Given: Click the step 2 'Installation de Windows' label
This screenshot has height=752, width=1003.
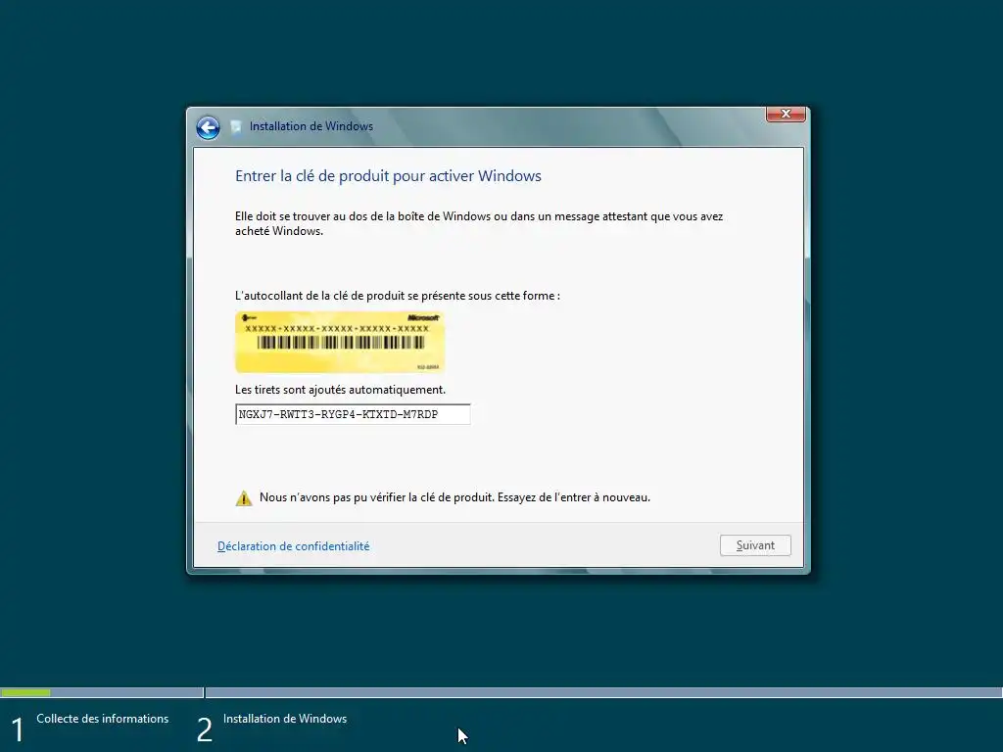Looking at the screenshot, I should point(285,719).
